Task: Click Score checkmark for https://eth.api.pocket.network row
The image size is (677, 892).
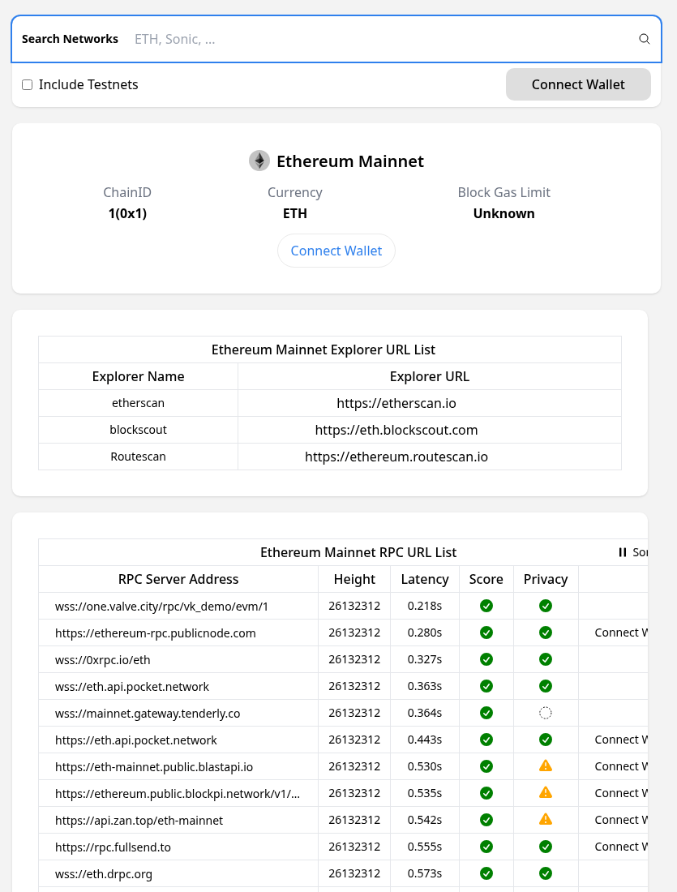Action: coord(486,740)
